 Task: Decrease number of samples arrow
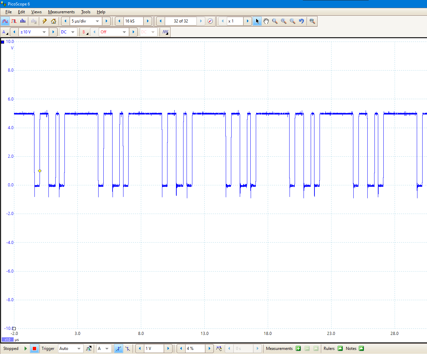pyautogui.click(x=119, y=21)
